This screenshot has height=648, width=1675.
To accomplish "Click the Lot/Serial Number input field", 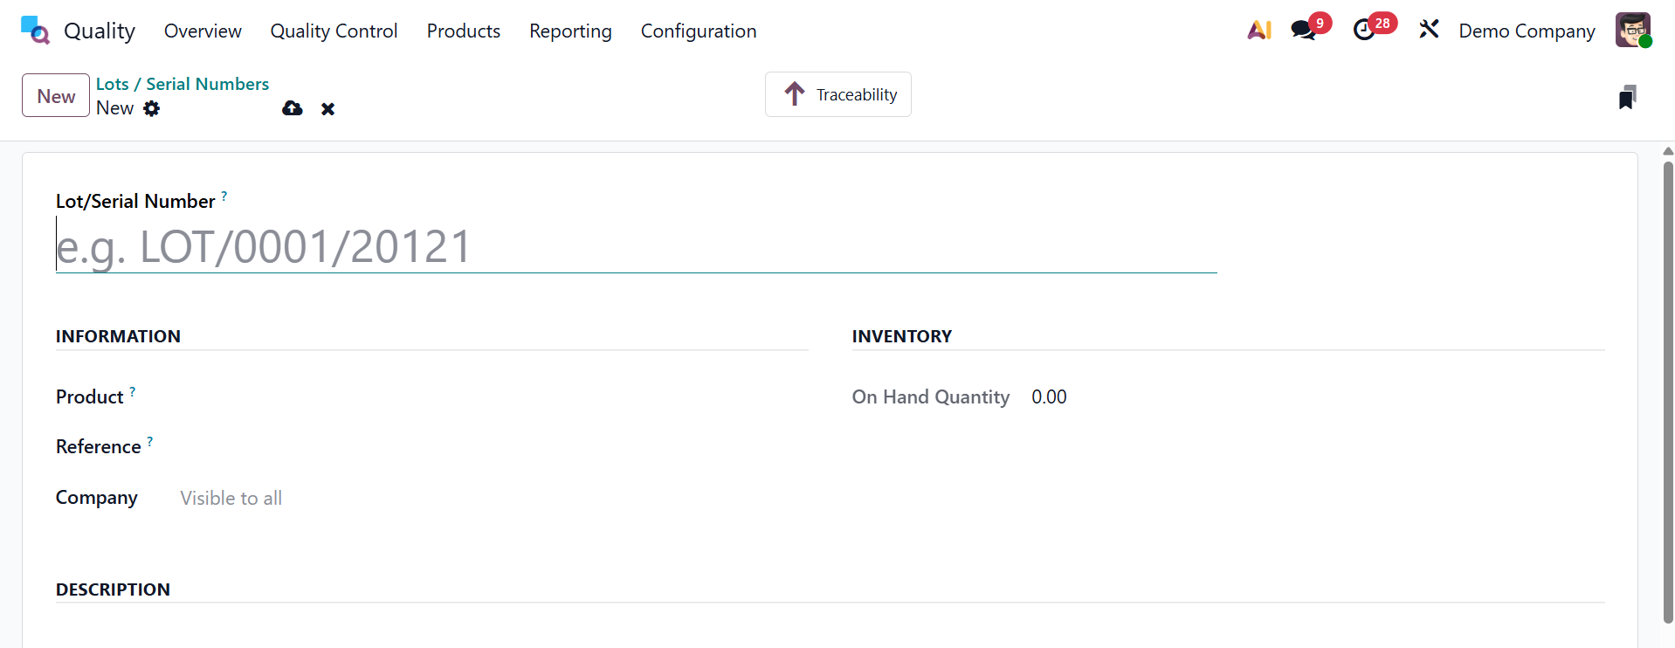I will point(636,247).
